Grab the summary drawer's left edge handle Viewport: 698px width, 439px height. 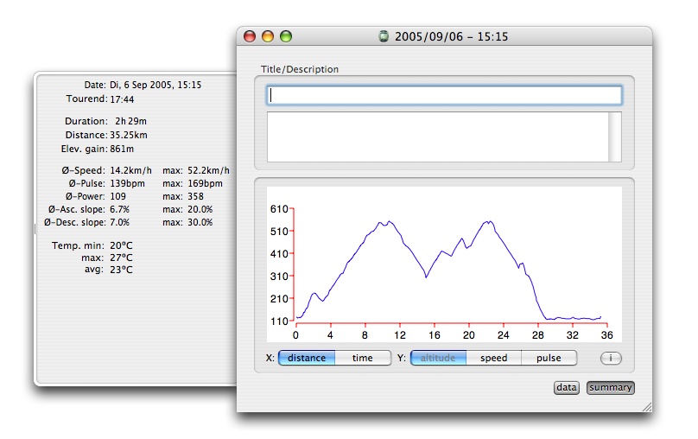pos(35,229)
